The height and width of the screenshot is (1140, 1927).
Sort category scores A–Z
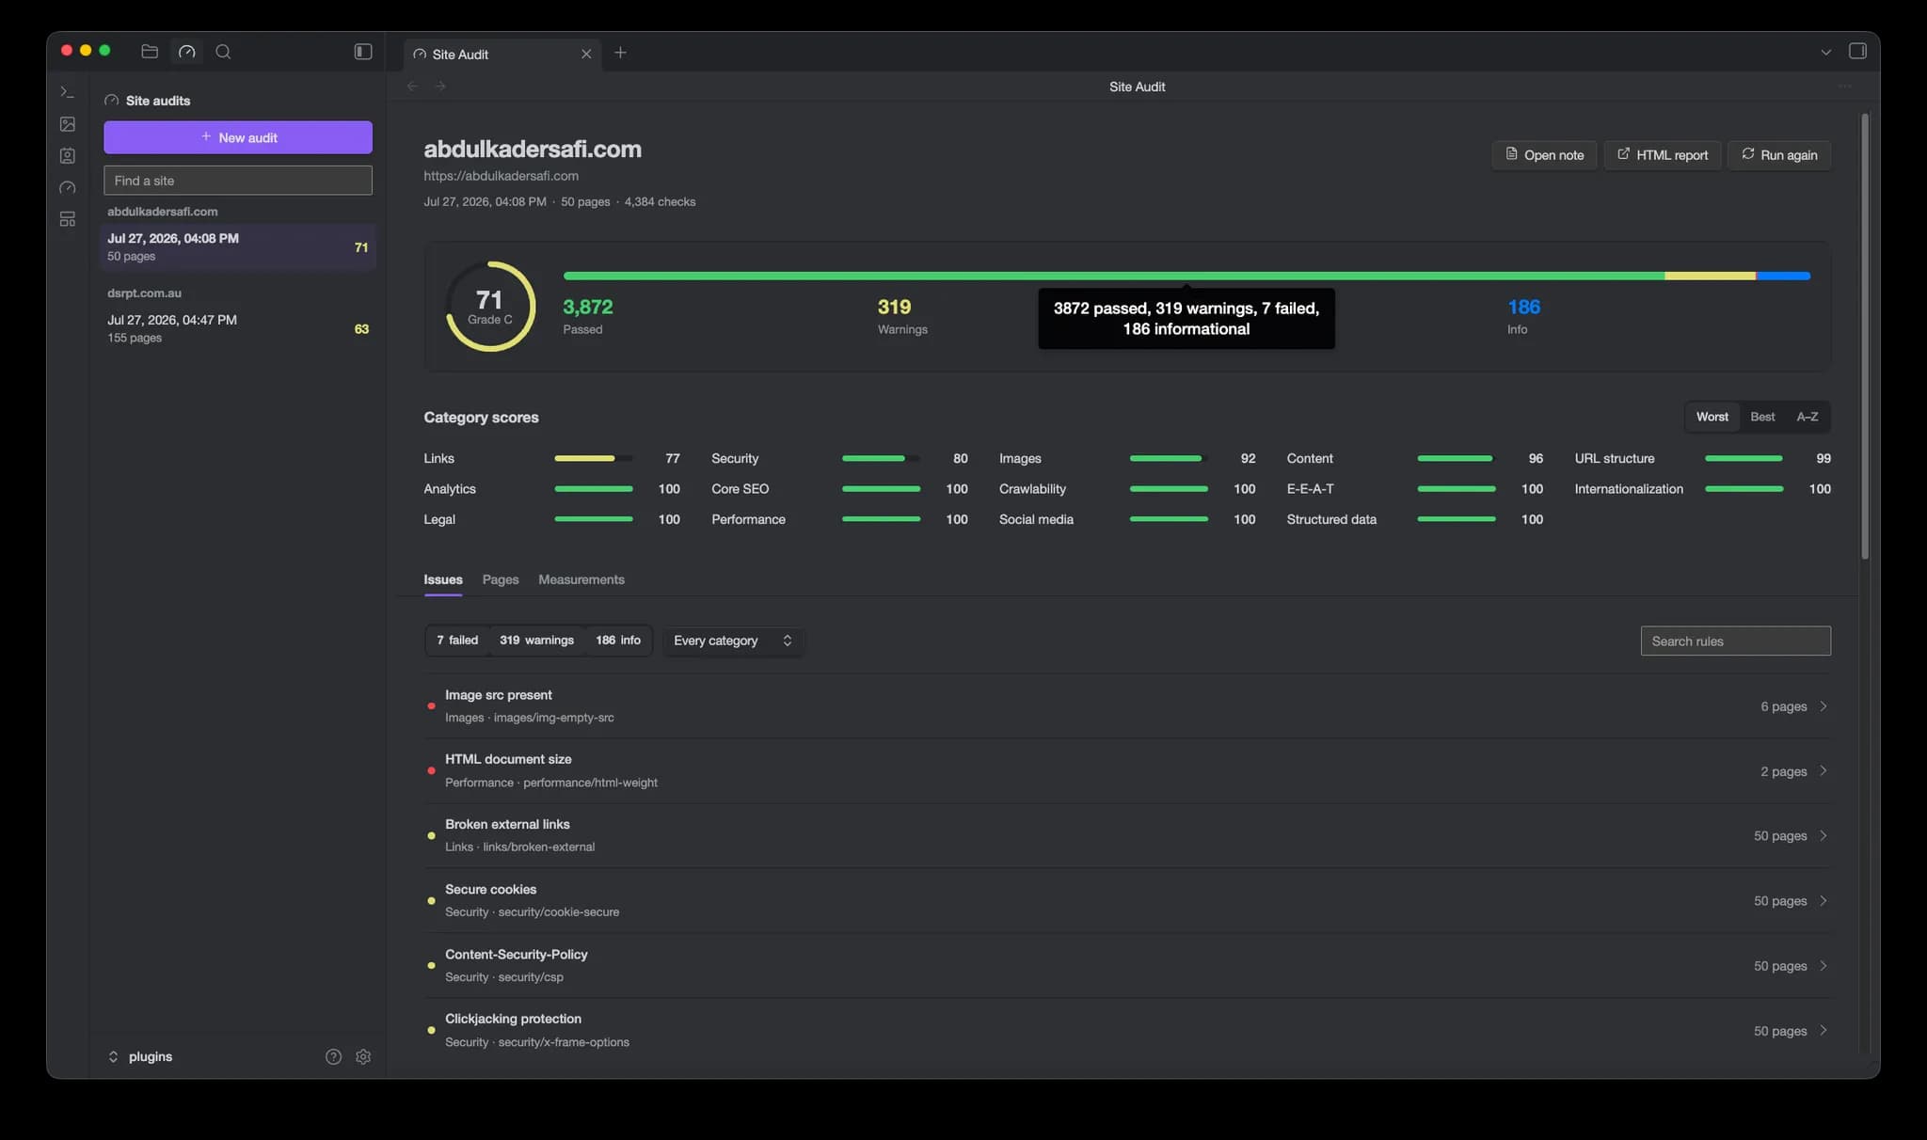click(1807, 417)
